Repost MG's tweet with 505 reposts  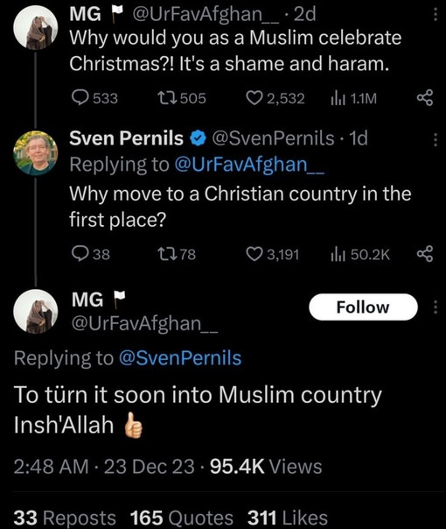(182, 98)
